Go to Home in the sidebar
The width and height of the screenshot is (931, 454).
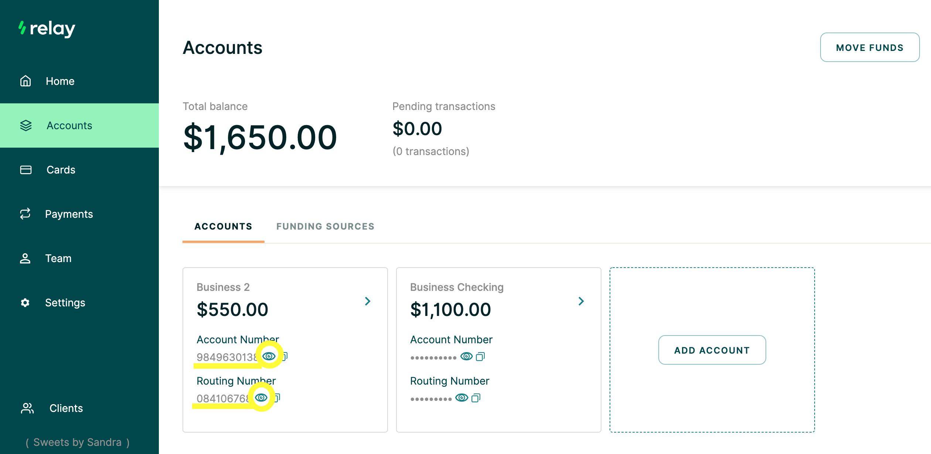79,81
